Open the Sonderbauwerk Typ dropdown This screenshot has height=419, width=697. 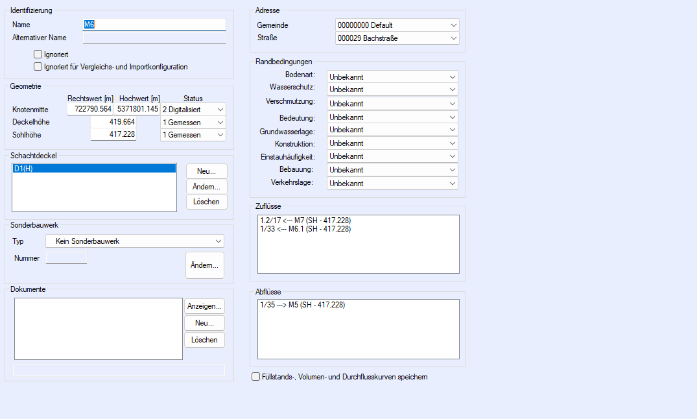135,241
